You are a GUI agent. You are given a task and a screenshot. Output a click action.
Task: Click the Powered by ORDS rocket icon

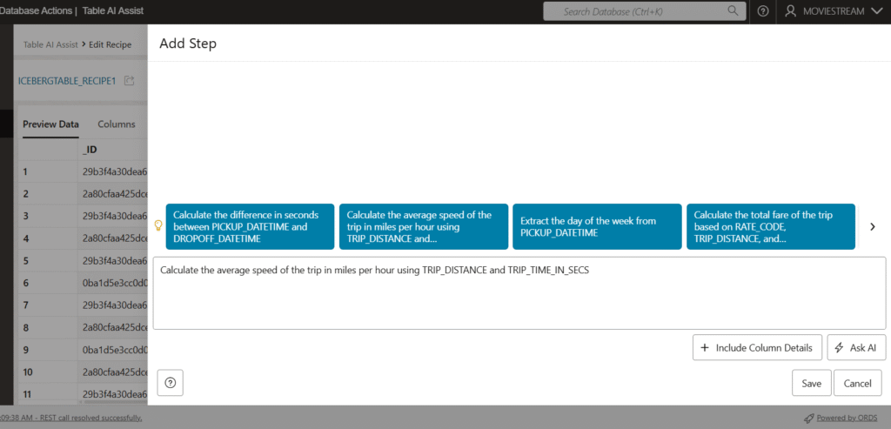[x=808, y=418]
